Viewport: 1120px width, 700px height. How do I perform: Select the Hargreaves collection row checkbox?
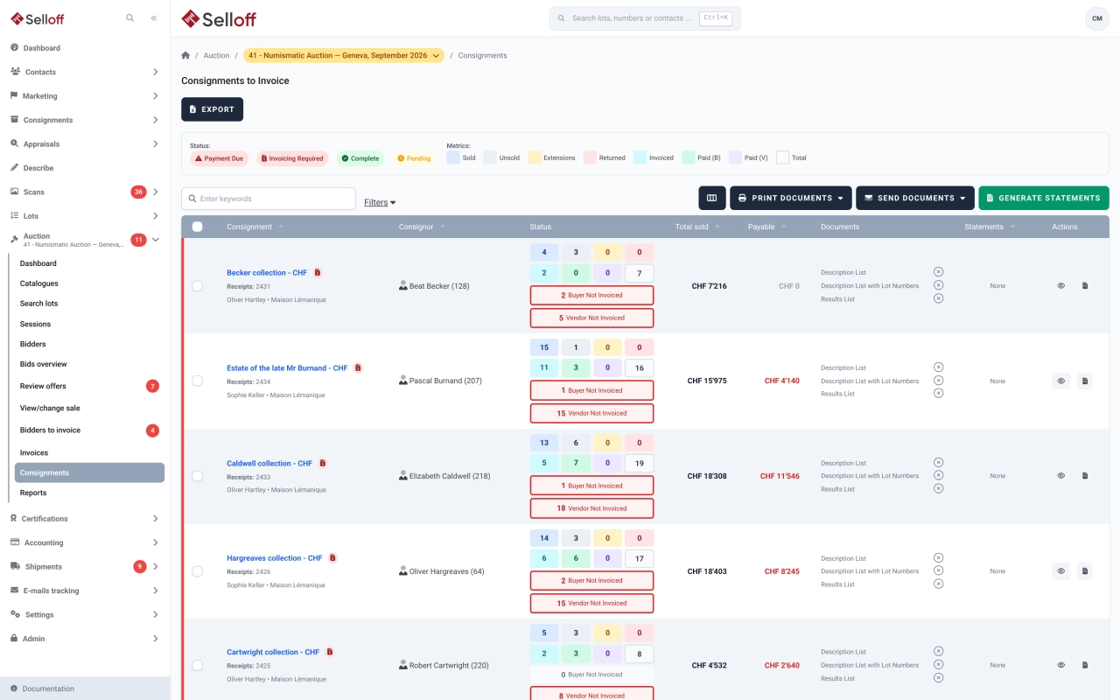pos(197,571)
